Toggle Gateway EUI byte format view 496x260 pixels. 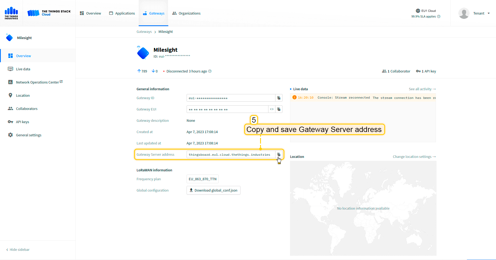click(272, 109)
